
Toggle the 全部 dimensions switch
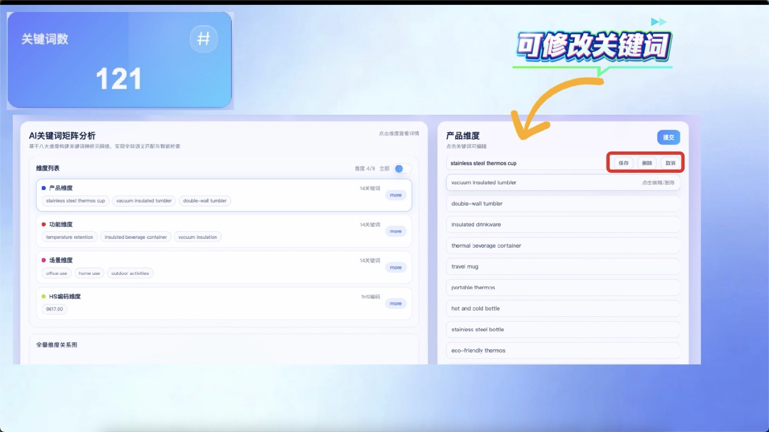coord(402,169)
